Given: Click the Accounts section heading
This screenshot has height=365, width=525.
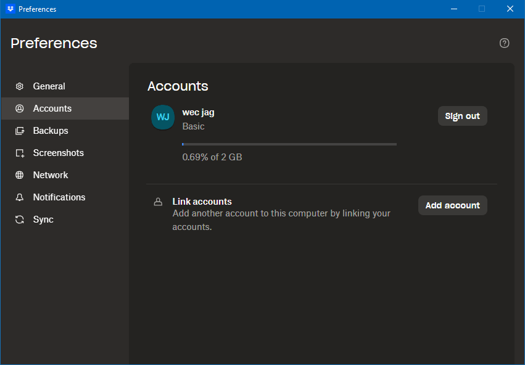Looking at the screenshot, I should pos(178,86).
